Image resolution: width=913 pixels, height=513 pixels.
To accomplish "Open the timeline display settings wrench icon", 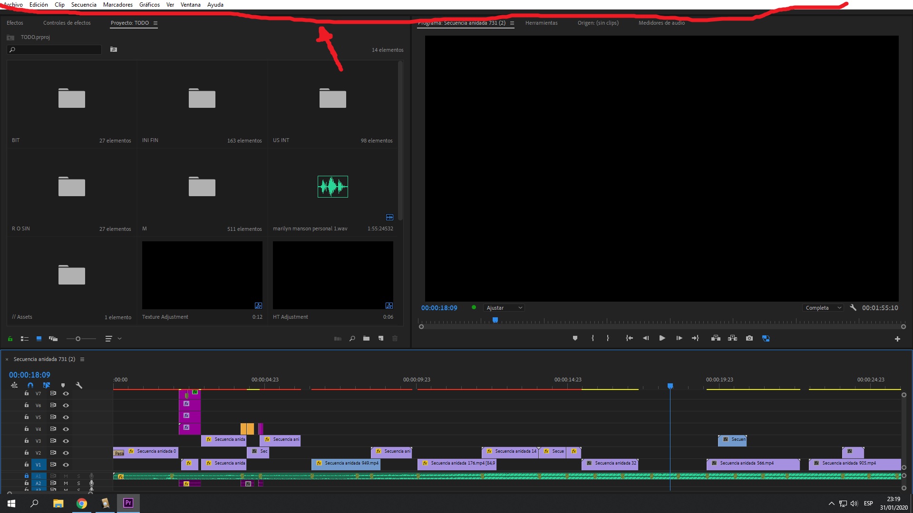I will pos(79,386).
